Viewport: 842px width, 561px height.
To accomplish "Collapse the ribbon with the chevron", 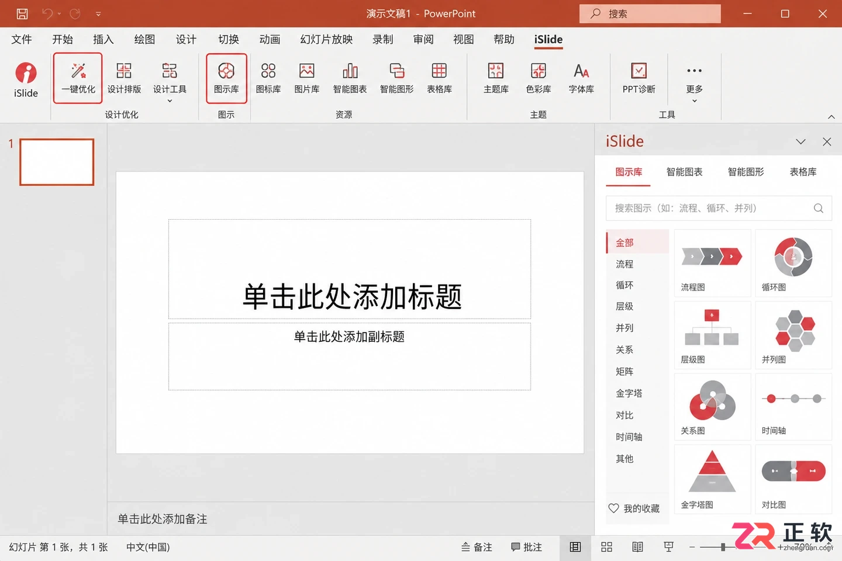I will click(x=831, y=117).
